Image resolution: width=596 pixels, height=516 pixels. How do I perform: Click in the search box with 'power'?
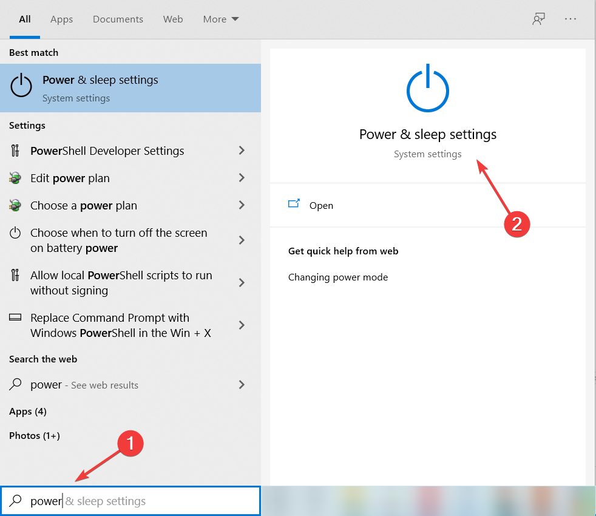click(x=130, y=501)
